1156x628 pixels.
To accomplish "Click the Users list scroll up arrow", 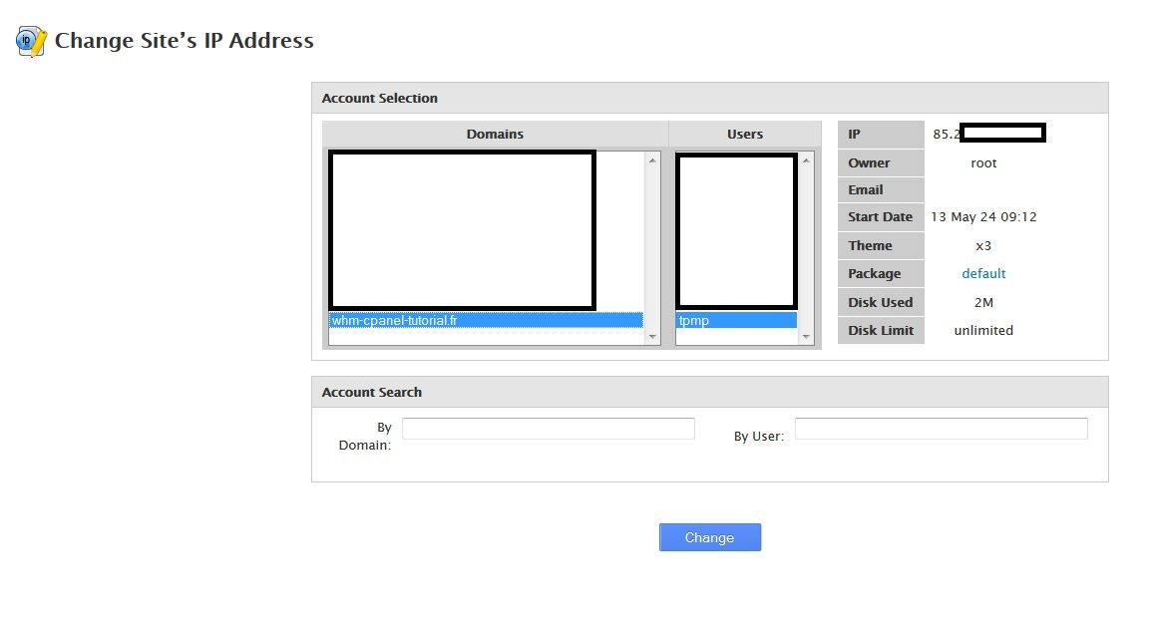I will point(806,160).
